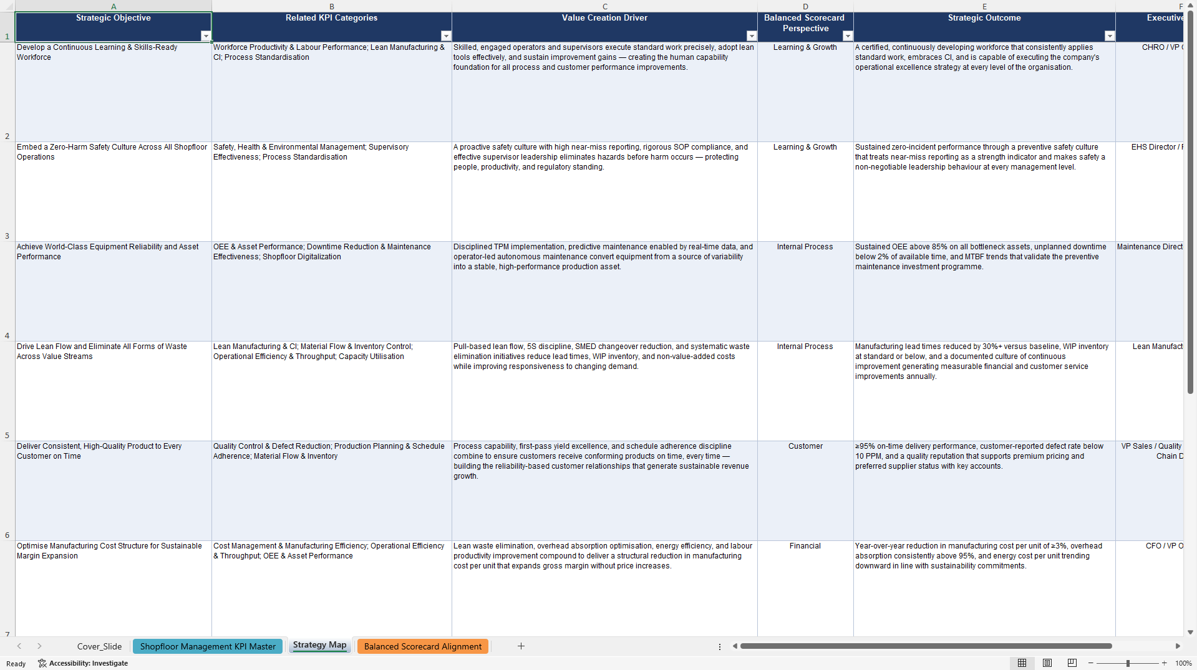This screenshot has height=670, width=1197.
Task: Click horizontal scrollbar left arrow
Action: pyautogui.click(x=735, y=646)
